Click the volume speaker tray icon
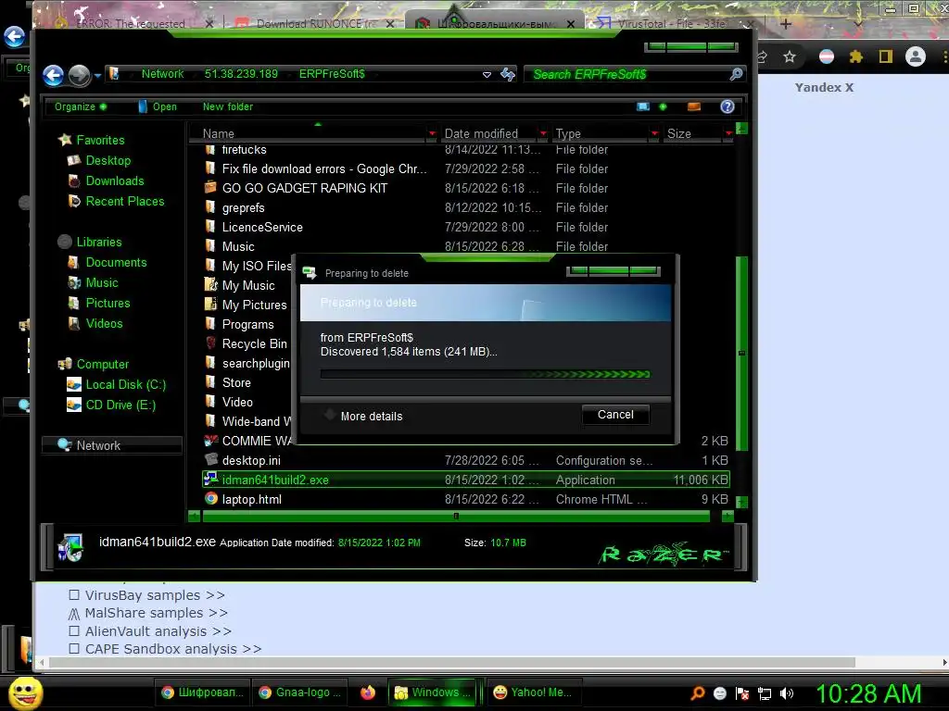 click(786, 693)
